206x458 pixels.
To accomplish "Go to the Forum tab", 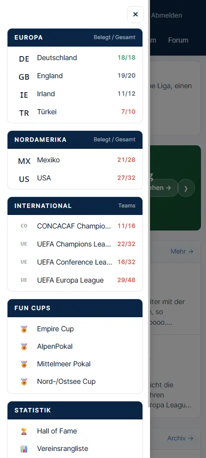I will [x=178, y=40].
